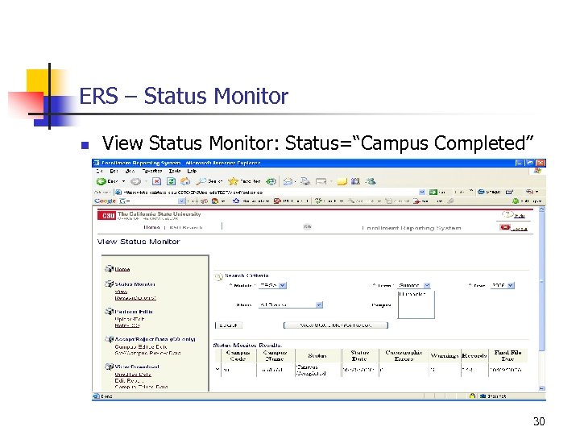
Task: Open Favorites with the star icon
Action: point(233,181)
